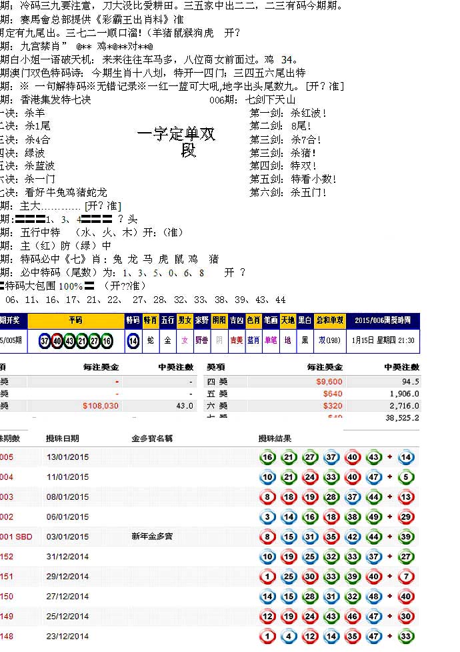Click the 特肖 header cell
The image size is (460, 652).
151,320
